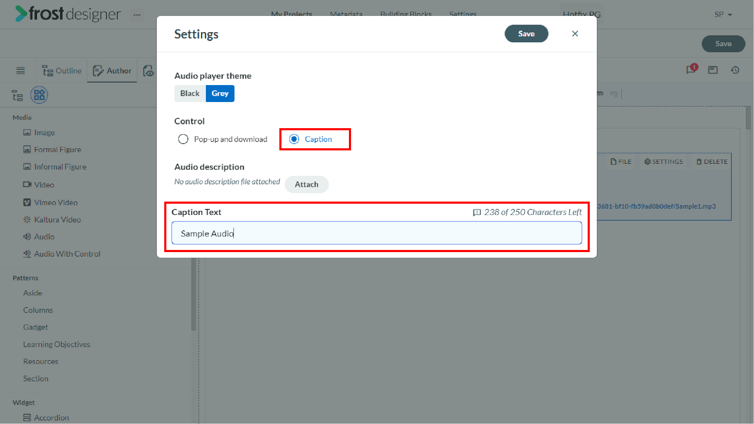The image size is (754, 424).
Task: Choose the Columns pattern
Action: click(x=38, y=310)
